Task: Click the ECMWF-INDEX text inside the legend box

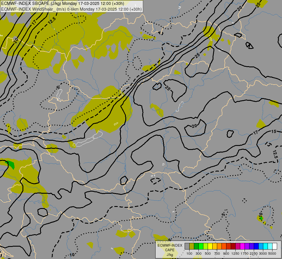Action: point(170,245)
